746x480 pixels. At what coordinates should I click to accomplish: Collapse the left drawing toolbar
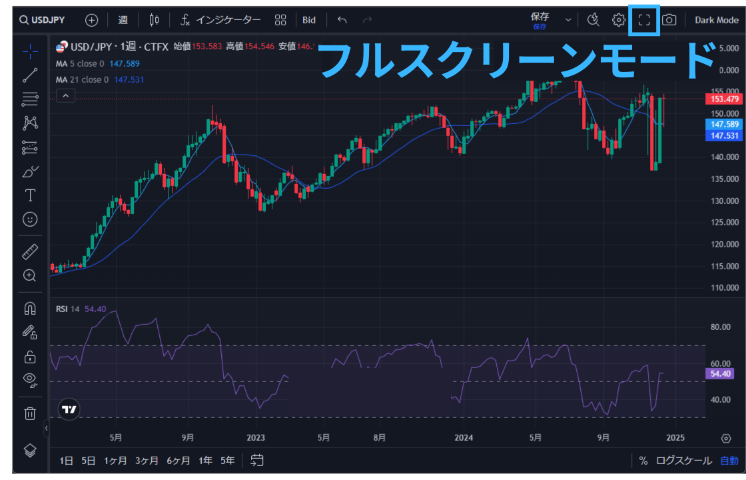tap(46, 428)
